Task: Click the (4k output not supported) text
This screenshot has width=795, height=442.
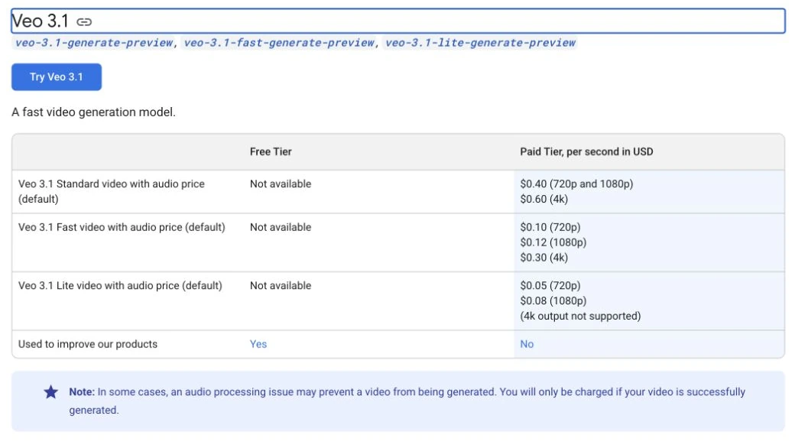Action: coord(580,316)
